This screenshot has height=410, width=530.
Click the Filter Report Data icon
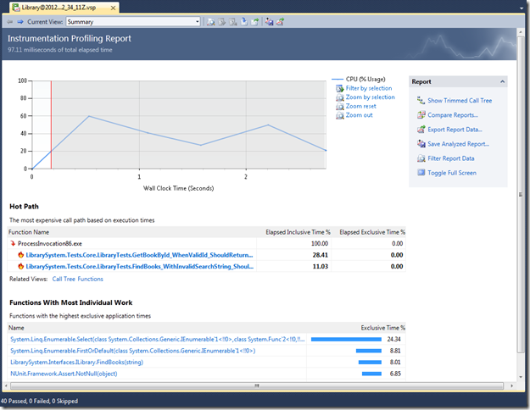(x=421, y=158)
